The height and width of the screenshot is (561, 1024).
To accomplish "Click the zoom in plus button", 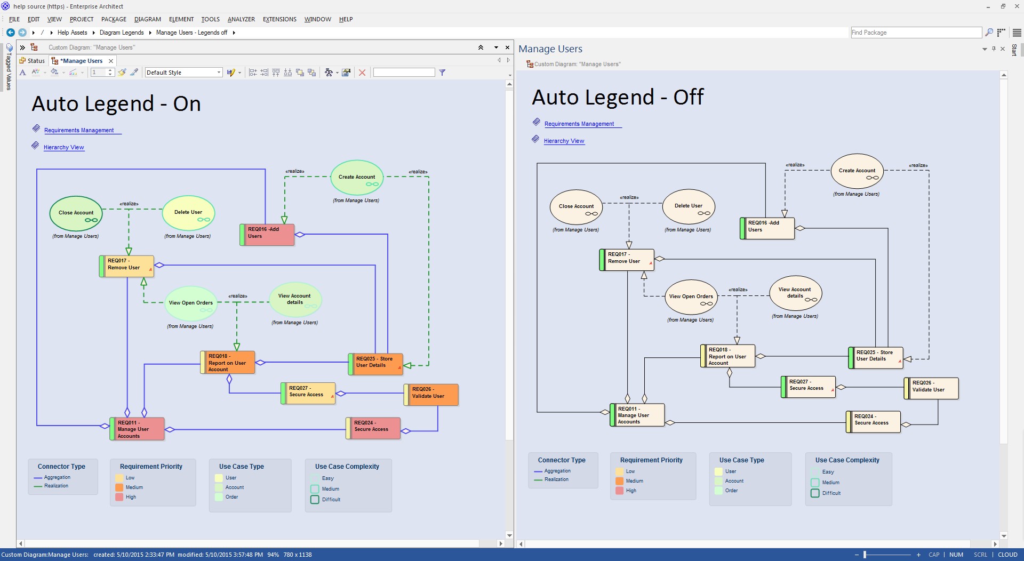I will click(x=918, y=555).
